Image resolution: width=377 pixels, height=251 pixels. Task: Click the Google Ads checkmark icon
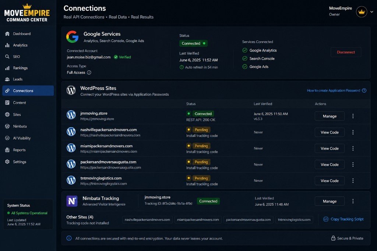pos(245,67)
